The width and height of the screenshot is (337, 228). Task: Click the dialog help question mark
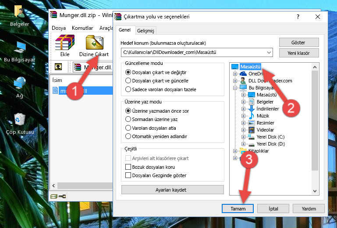pyautogui.click(x=298, y=17)
